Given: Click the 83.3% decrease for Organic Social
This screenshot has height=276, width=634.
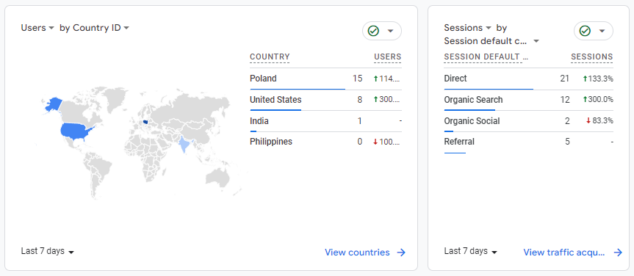Looking at the screenshot, I should [x=599, y=121].
